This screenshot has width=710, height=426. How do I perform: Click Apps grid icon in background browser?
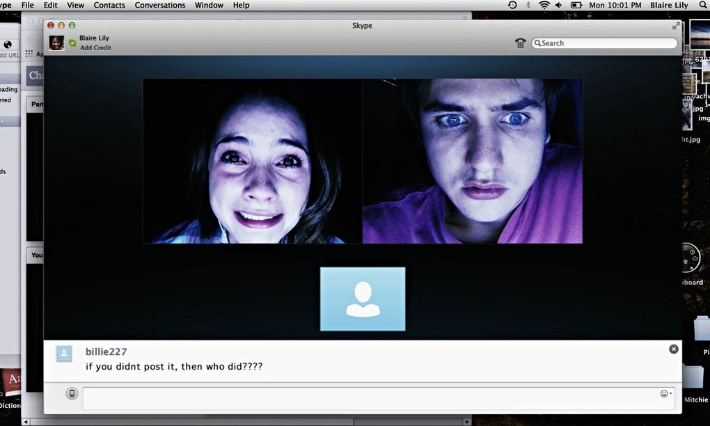[x=29, y=54]
